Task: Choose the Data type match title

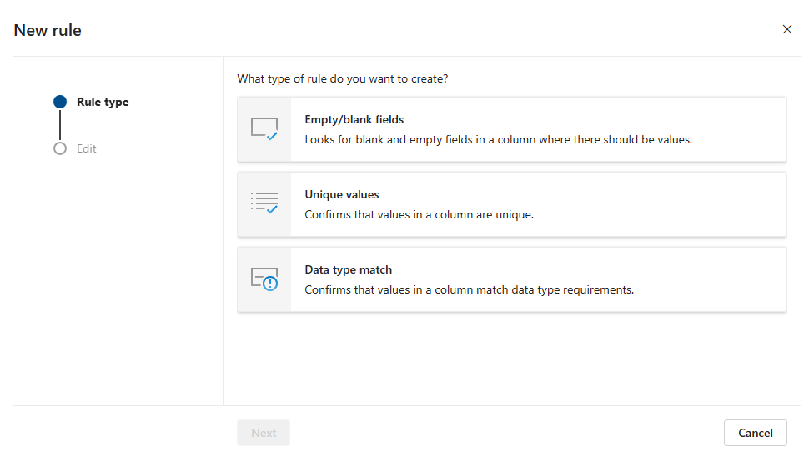Action: (x=348, y=269)
